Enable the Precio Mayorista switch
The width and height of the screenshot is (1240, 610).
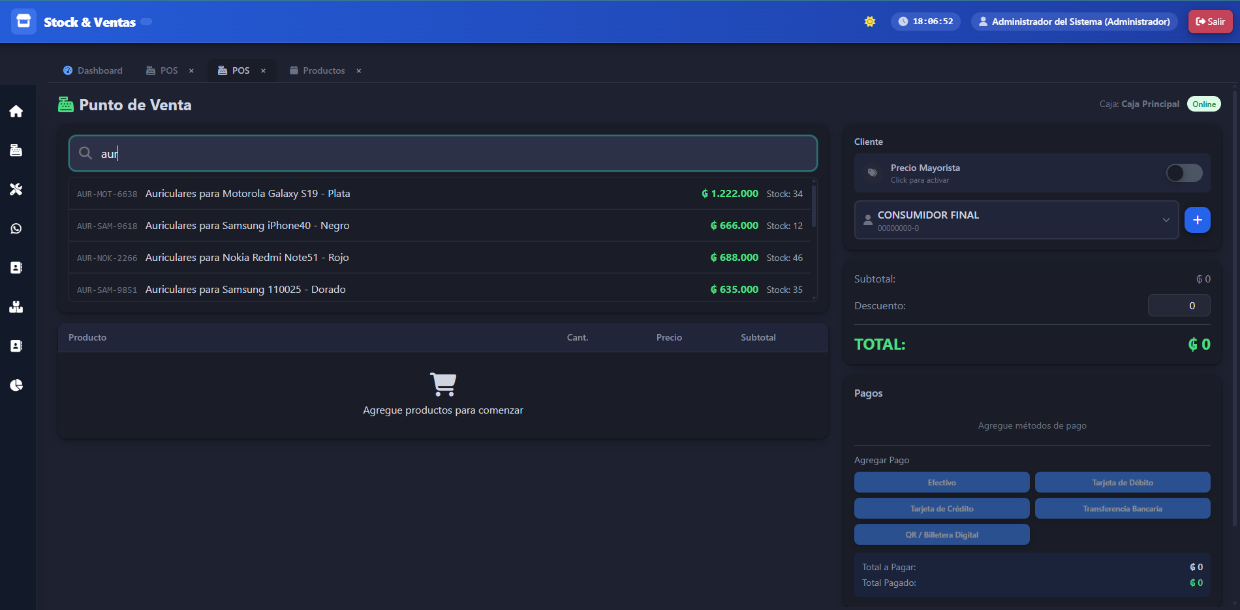pyautogui.click(x=1184, y=173)
